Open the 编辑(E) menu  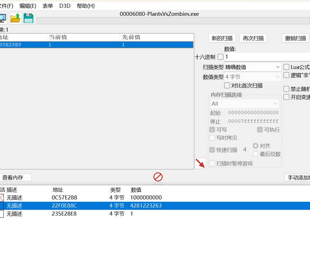click(28, 6)
